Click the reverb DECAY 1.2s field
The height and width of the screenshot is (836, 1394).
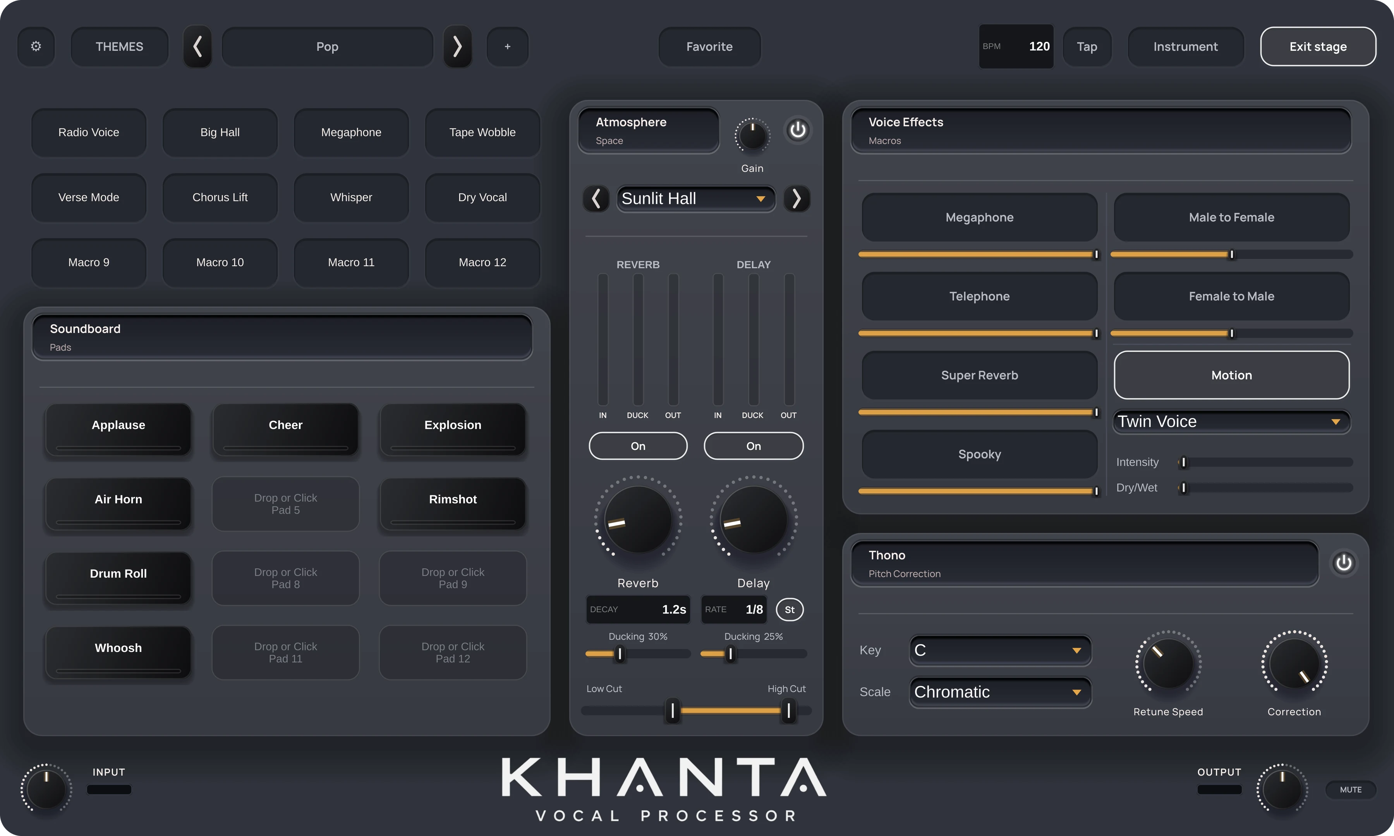638,610
